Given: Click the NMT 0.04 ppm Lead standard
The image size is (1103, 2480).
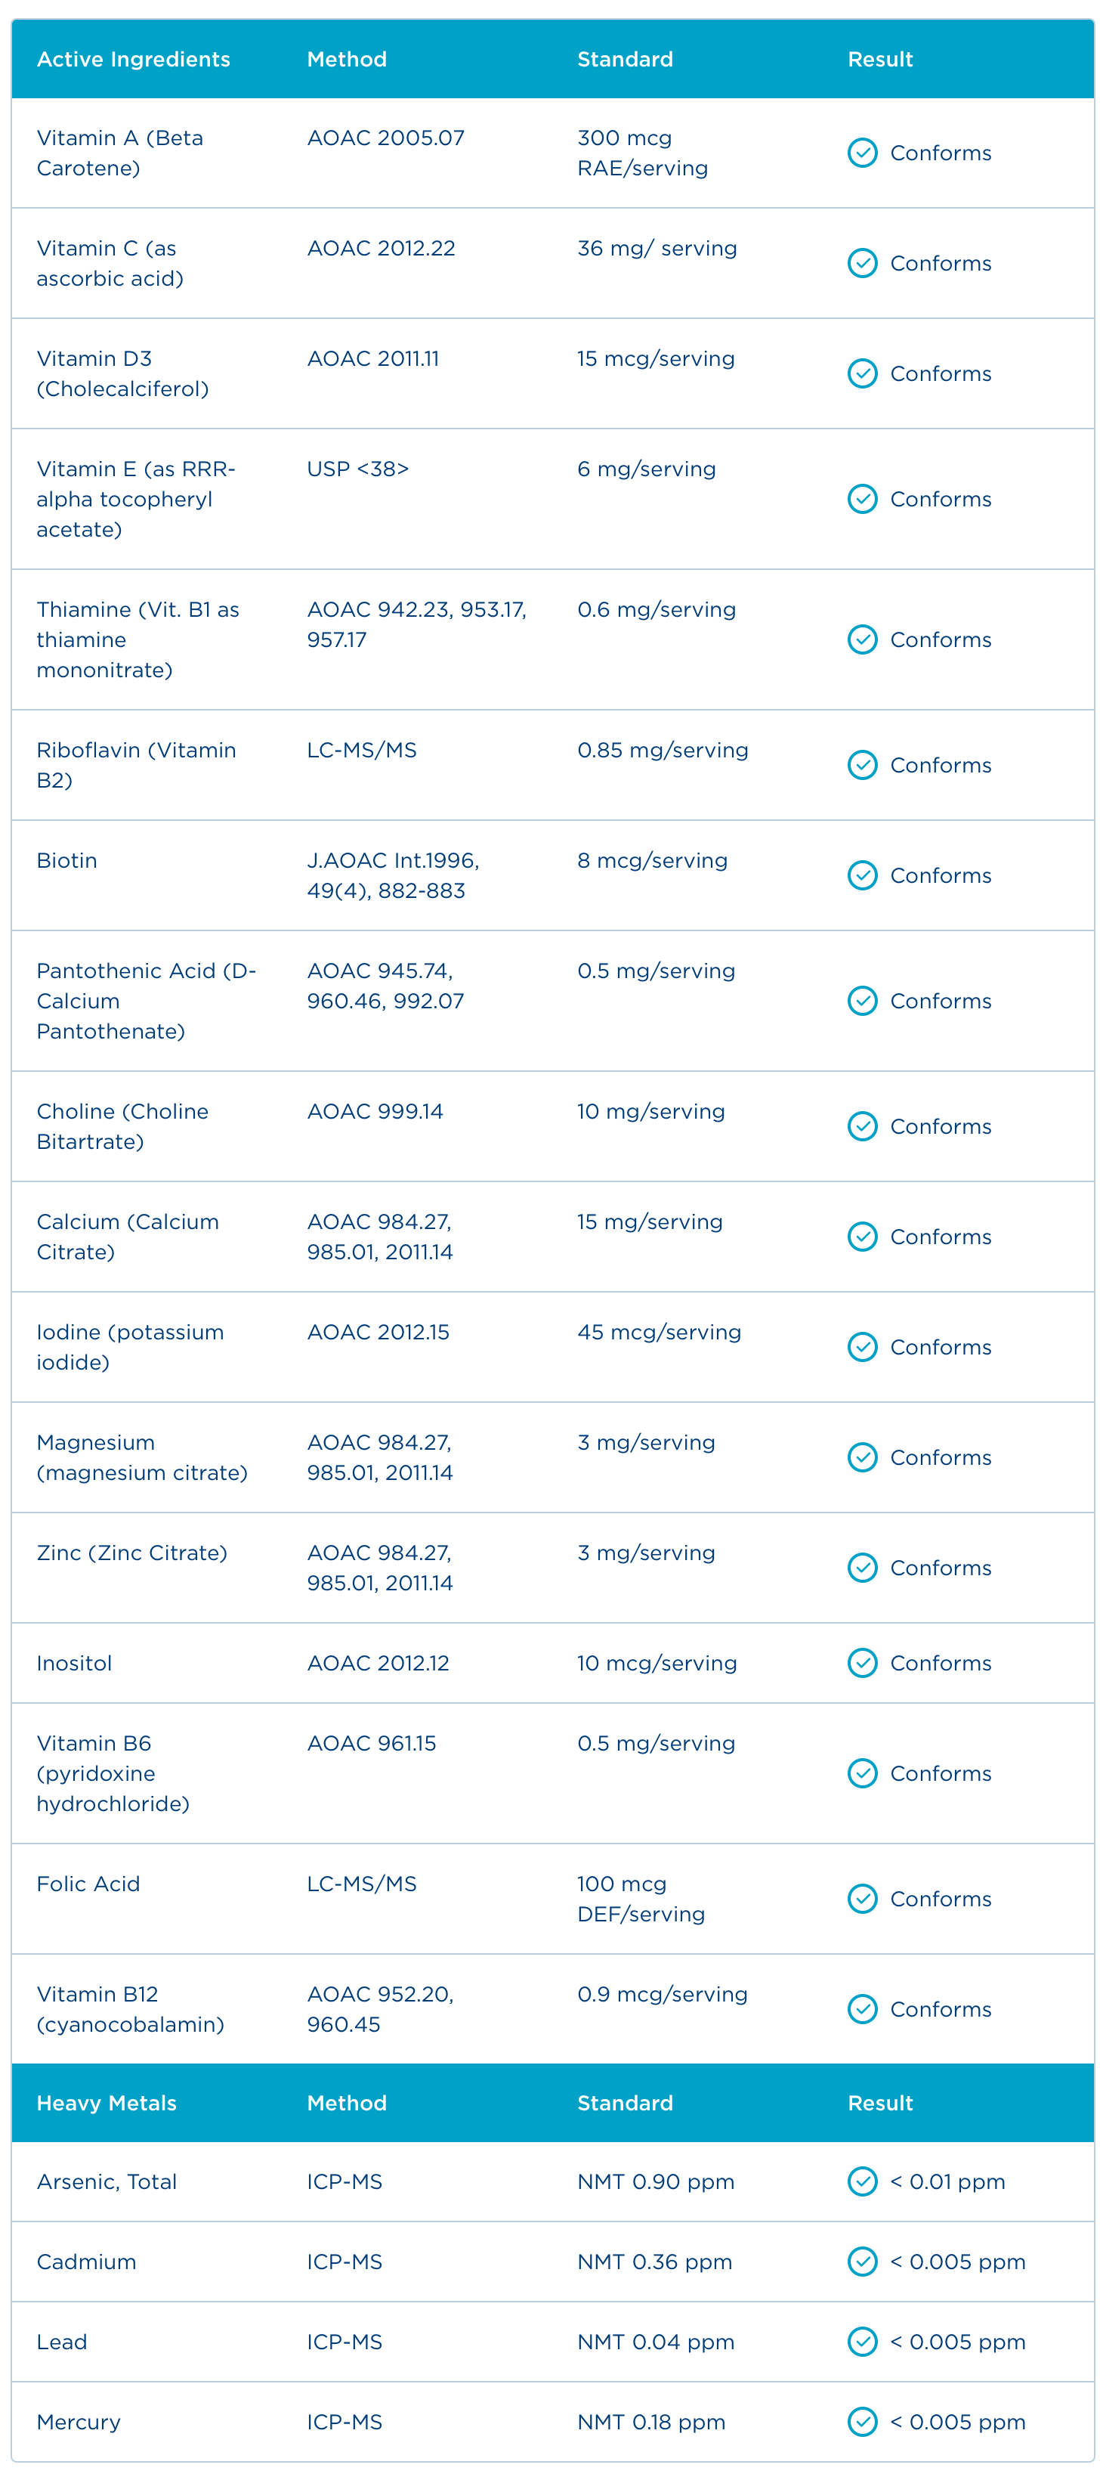Looking at the screenshot, I should (656, 2342).
